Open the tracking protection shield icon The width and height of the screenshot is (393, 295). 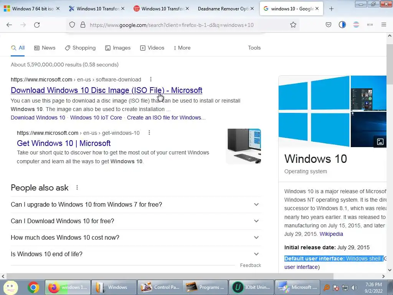pyautogui.click(x=72, y=25)
